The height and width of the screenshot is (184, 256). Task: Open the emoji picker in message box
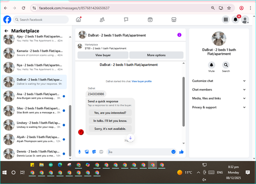(174, 152)
